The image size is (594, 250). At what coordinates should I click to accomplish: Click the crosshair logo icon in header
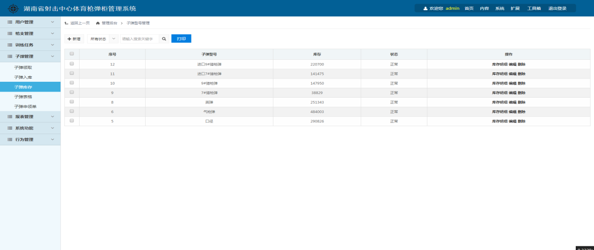pyautogui.click(x=13, y=8)
